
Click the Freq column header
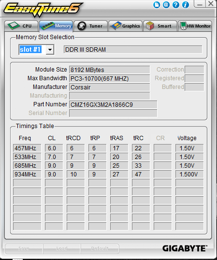tap(25, 138)
